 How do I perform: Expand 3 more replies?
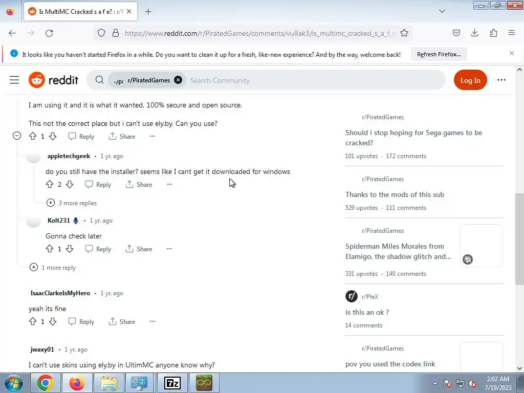click(72, 203)
